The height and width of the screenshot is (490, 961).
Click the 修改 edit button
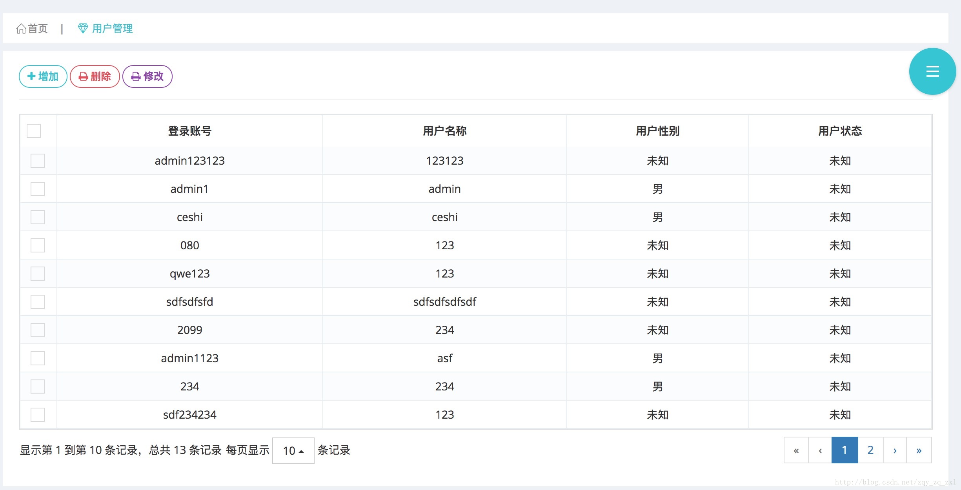click(x=147, y=76)
